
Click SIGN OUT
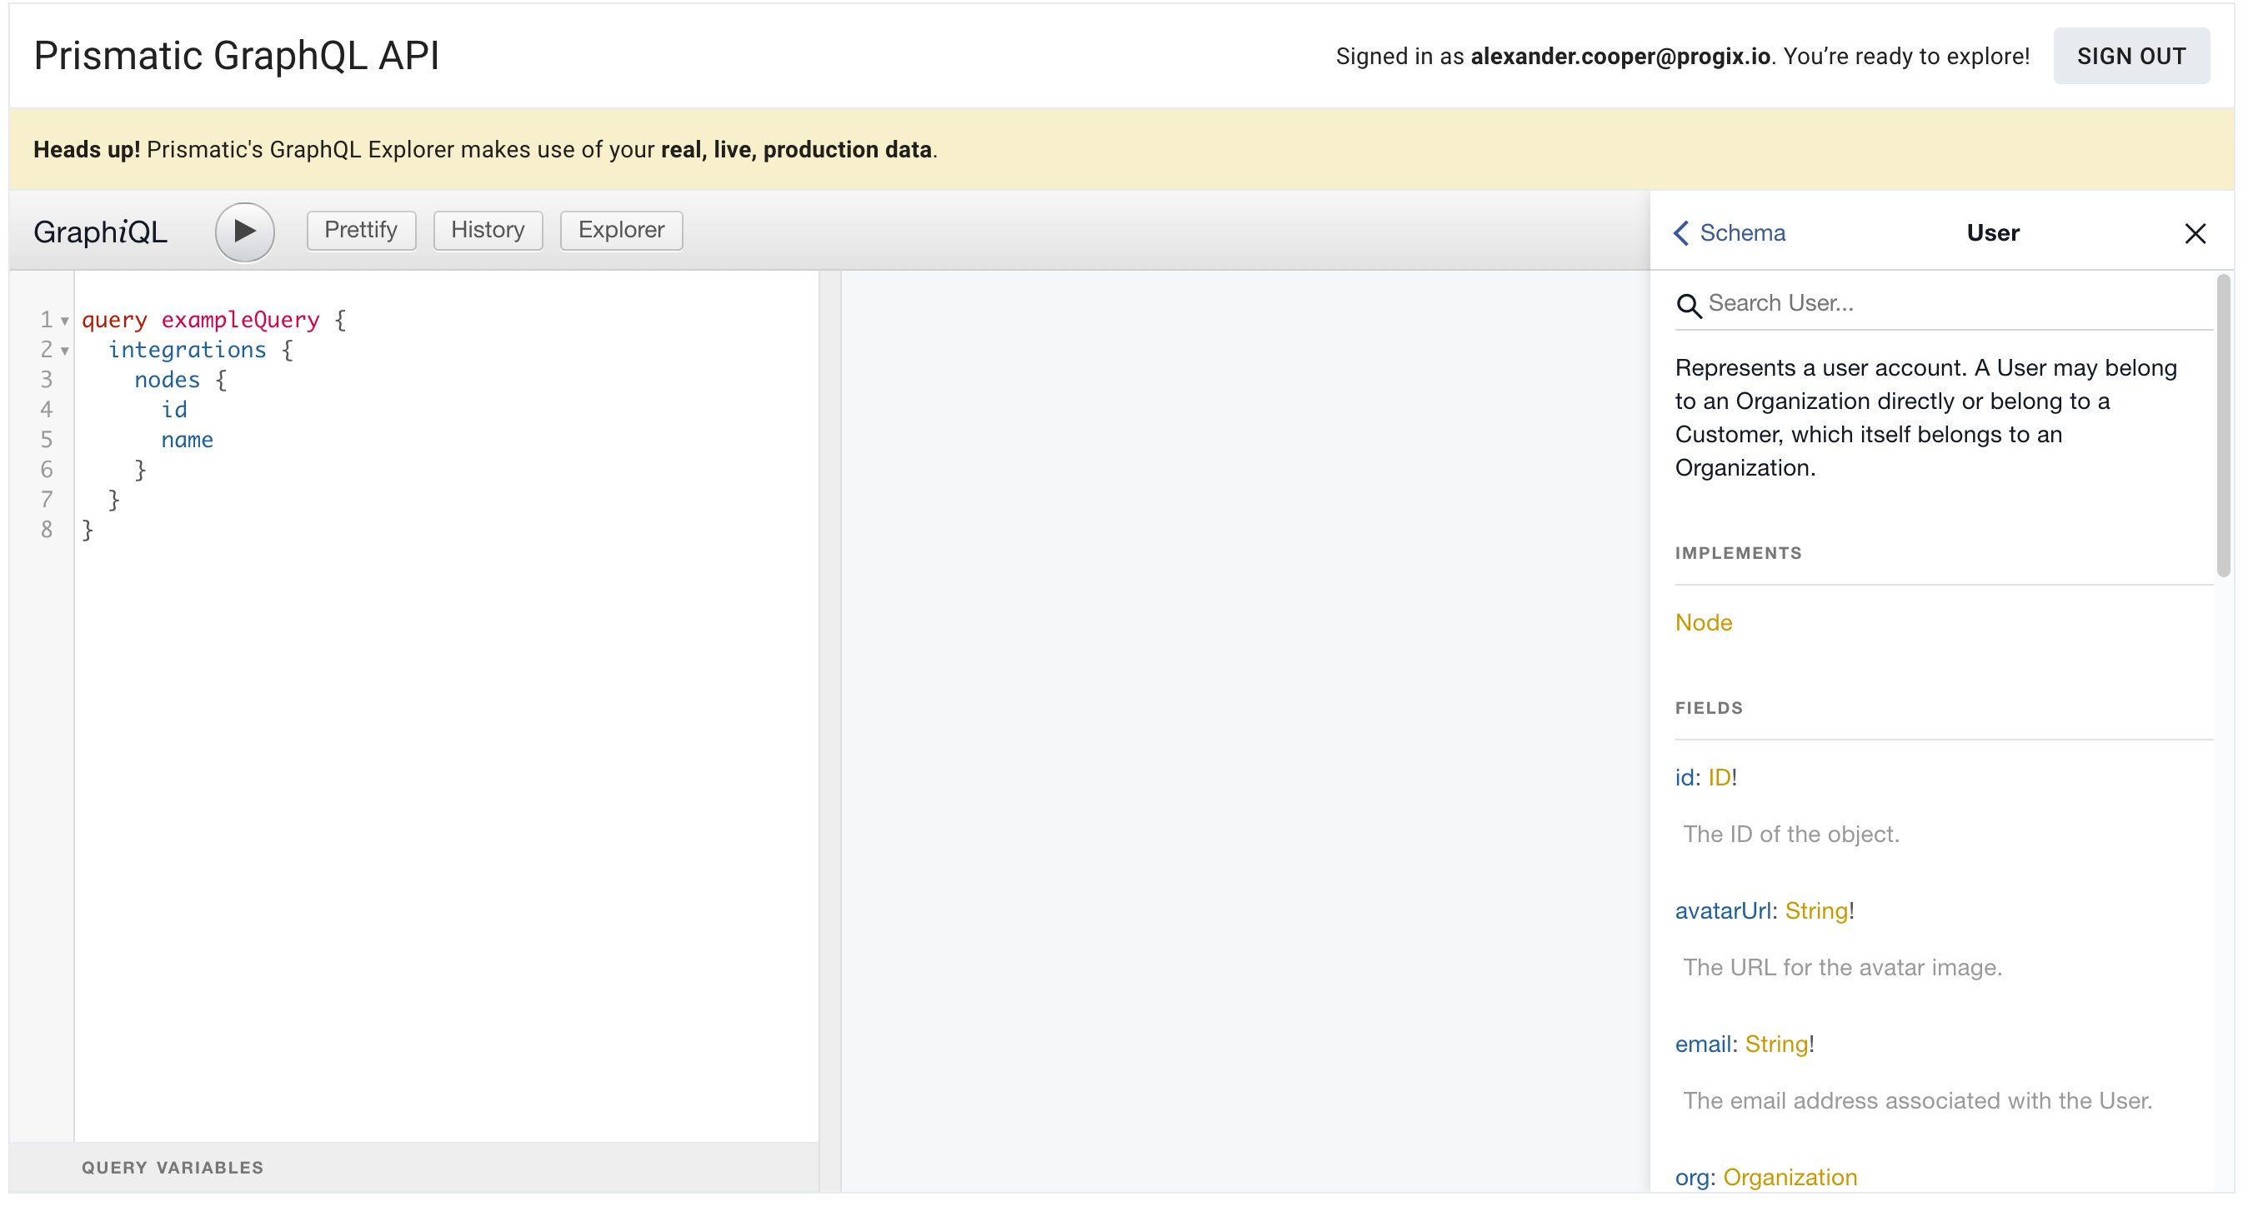(x=2132, y=56)
